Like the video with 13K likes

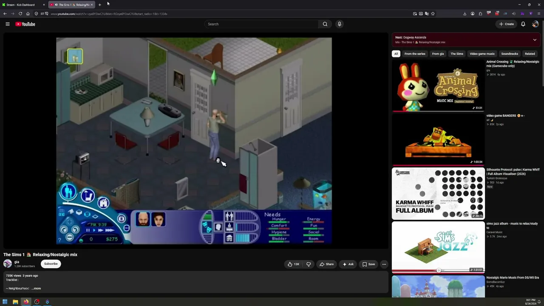(x=293, y=264)
